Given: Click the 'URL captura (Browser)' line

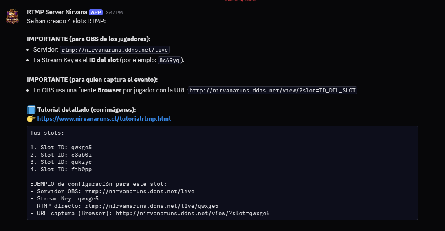Looking at the screenshot, I should pyautogui.click(x=150, y=213).
